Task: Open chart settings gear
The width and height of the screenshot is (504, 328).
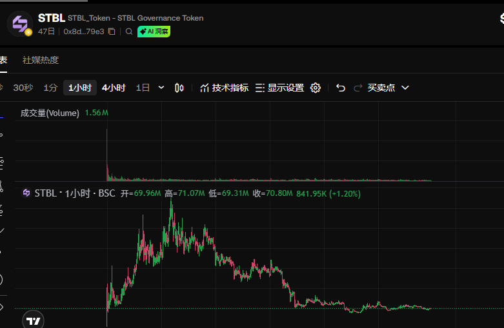Action: (316, 88)
